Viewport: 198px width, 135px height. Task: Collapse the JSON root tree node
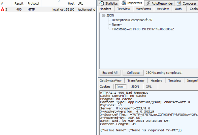click(104, 15)
